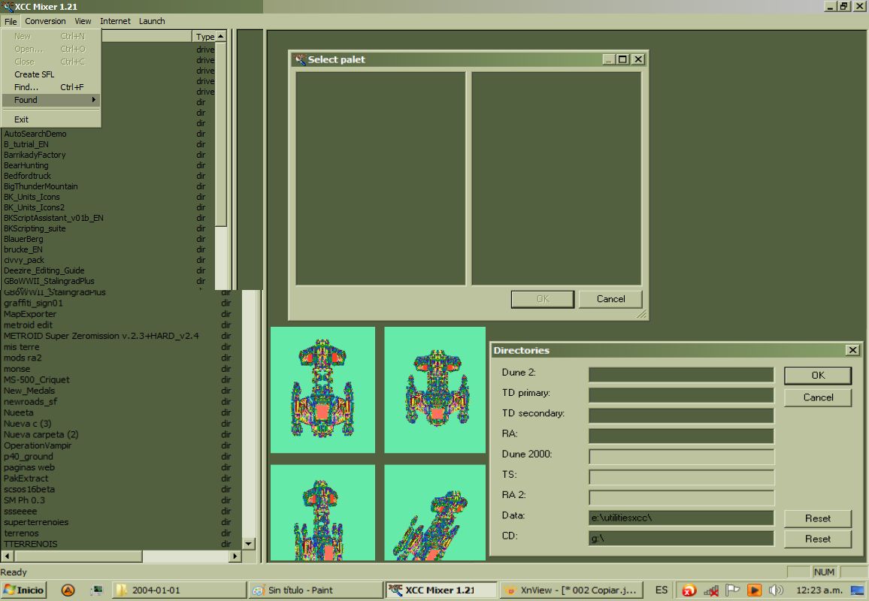Maximize the Select palet dialog

click(623, 59)
